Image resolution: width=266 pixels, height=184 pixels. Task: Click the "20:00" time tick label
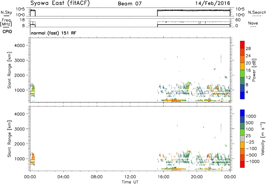[197, 177]
